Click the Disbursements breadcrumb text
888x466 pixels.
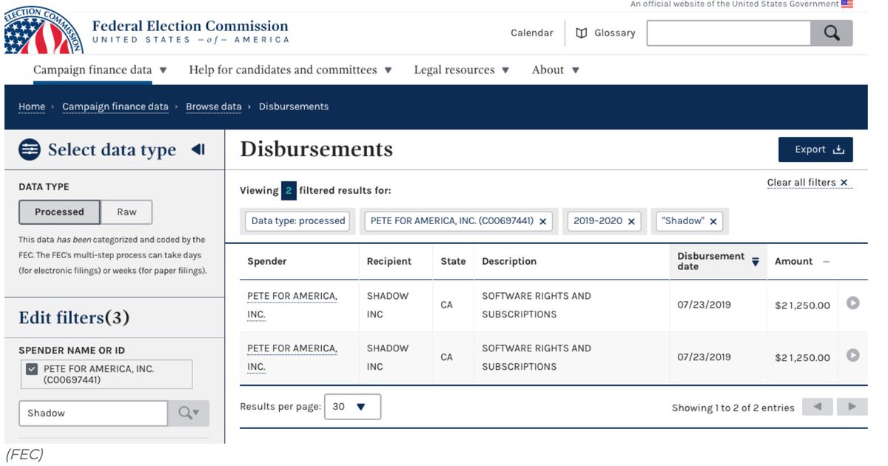[294, 107]
